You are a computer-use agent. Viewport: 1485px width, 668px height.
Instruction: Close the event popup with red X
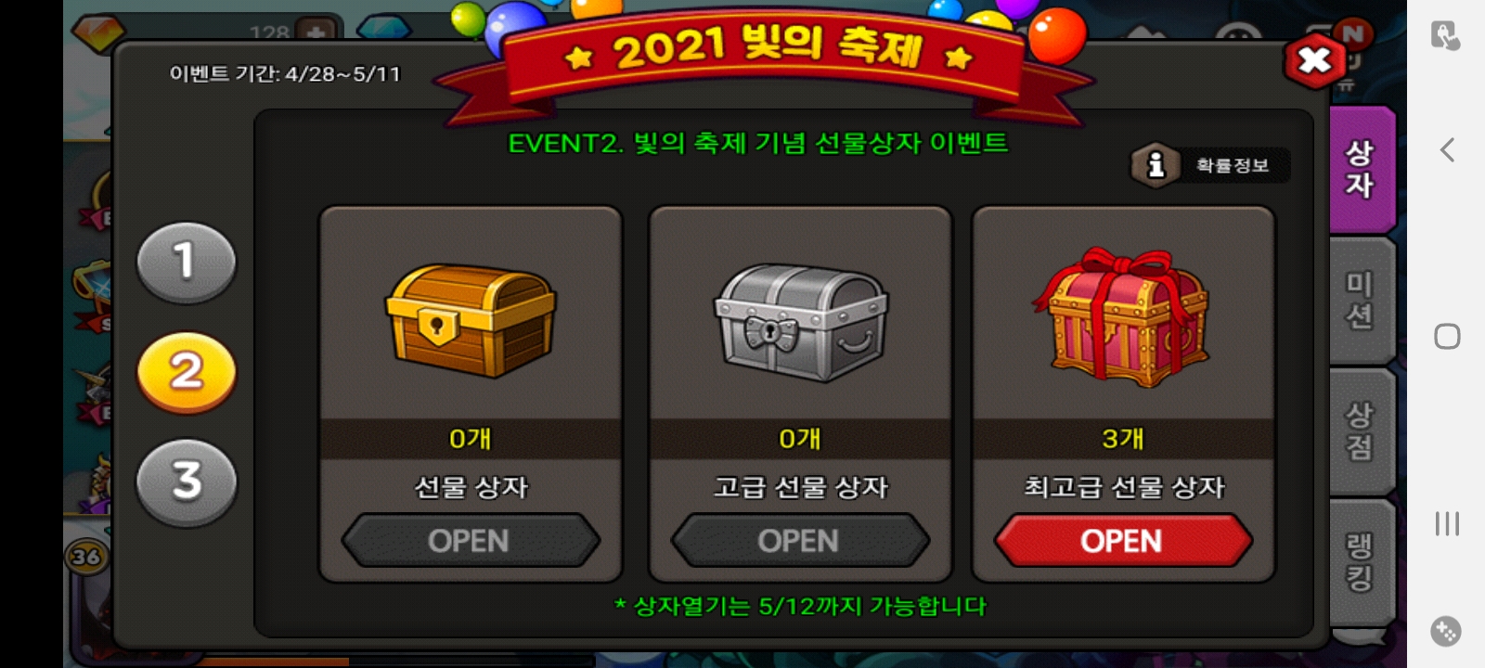1314,61
